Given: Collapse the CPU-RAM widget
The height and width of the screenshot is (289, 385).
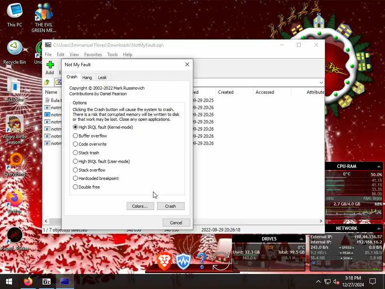Looking at the screenshot, I should coord(379,166).
